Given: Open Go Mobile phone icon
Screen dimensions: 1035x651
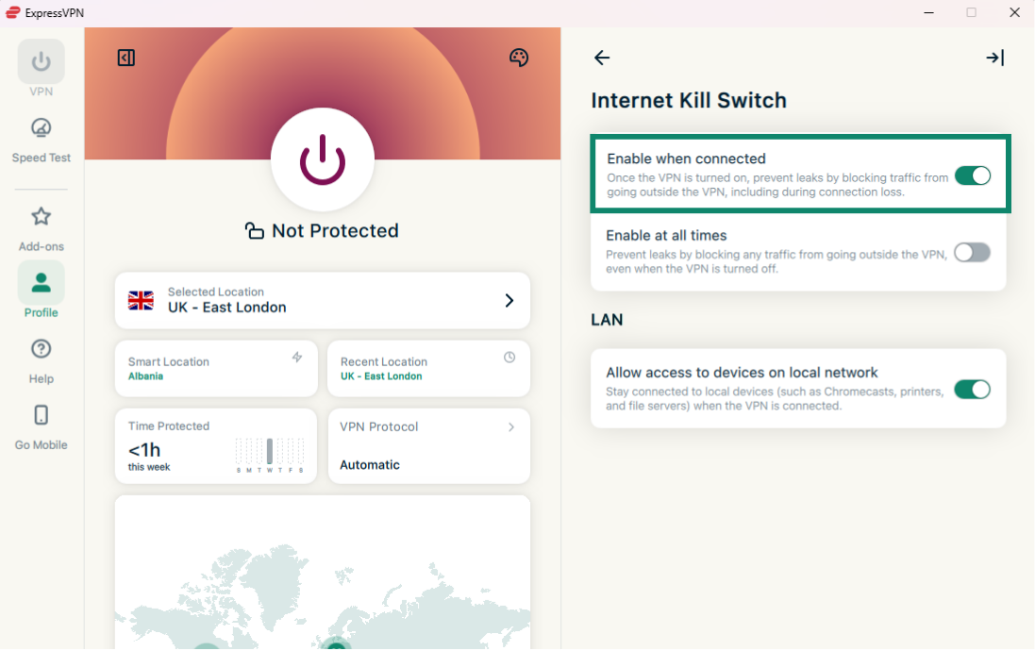Looking at the screenshot, I should (x=42, y=426).
